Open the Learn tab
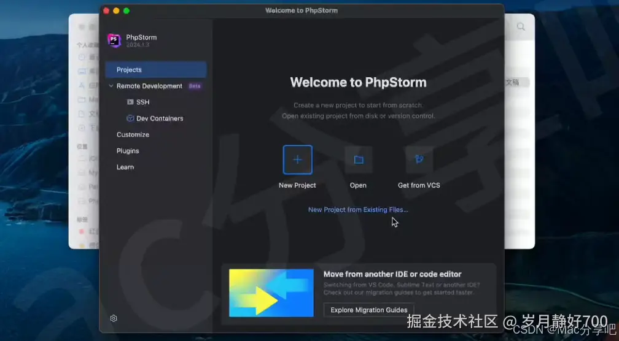The width and height of the screenshot is (619, 341). coord(125,167)
